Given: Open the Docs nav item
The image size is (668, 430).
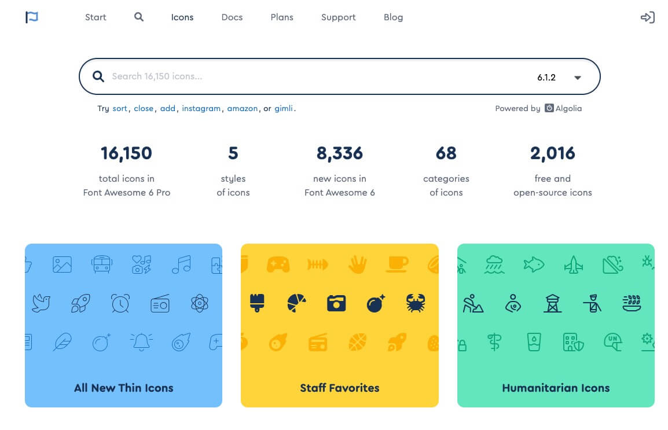Looking at the screenshot, I should click(x=232, y=17).
